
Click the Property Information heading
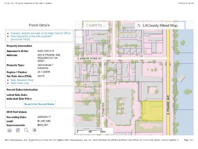coord(19,46)
